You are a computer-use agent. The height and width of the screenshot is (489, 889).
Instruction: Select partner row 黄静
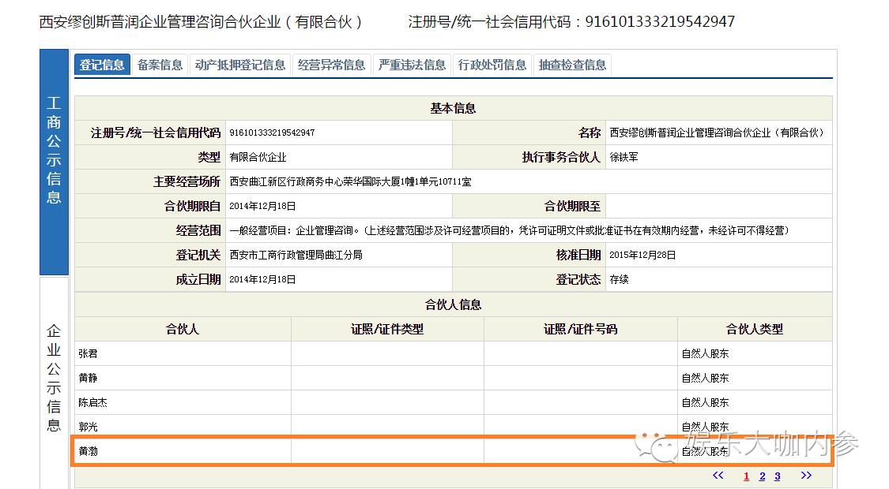(x=89, y=379)
